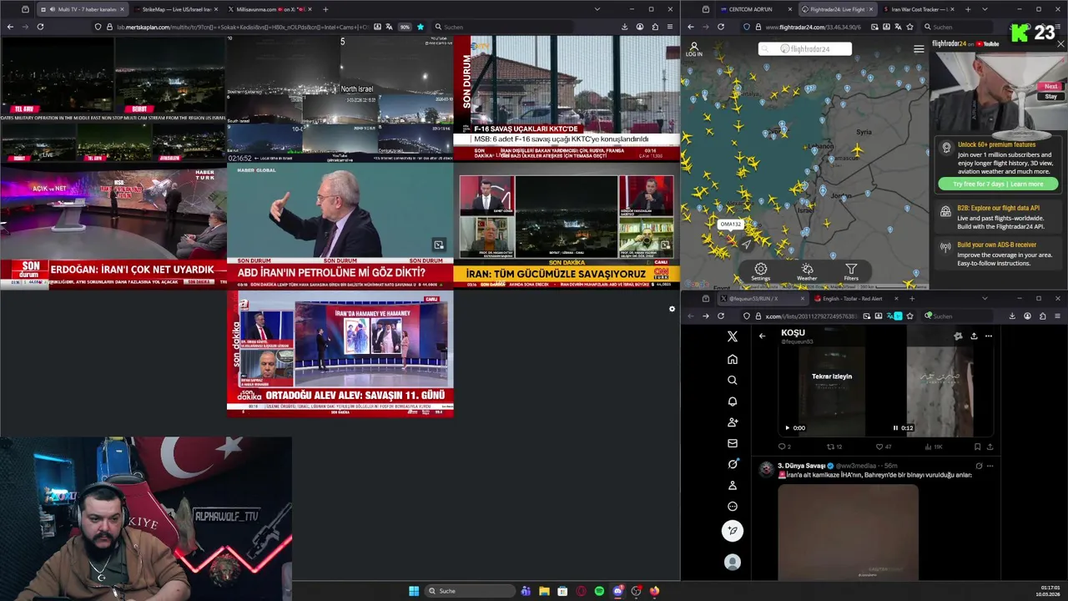Open Windows Start button
The width and height of the screenshot is (1068, 601).
[414, 591]
